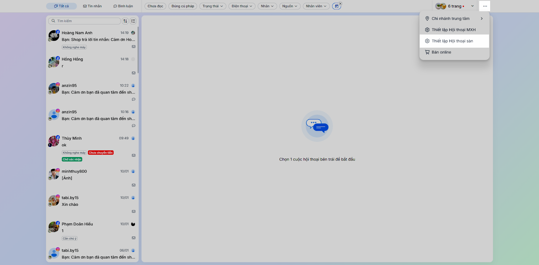Click the sort conversations arrows icon
This screenshot has width=539, height=265.
(125, 21)
